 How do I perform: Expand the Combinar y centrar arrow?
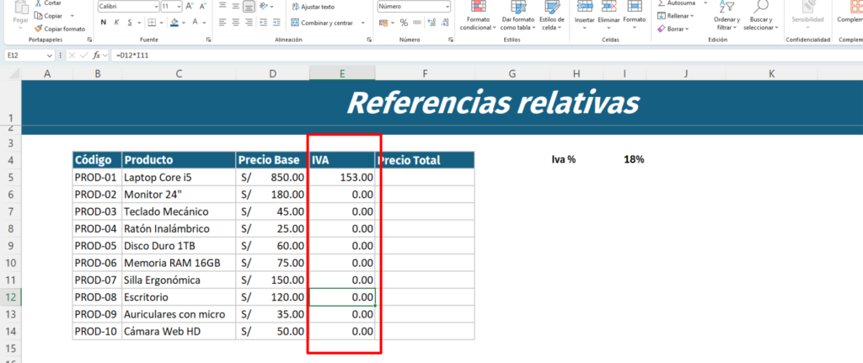[362, 23]
